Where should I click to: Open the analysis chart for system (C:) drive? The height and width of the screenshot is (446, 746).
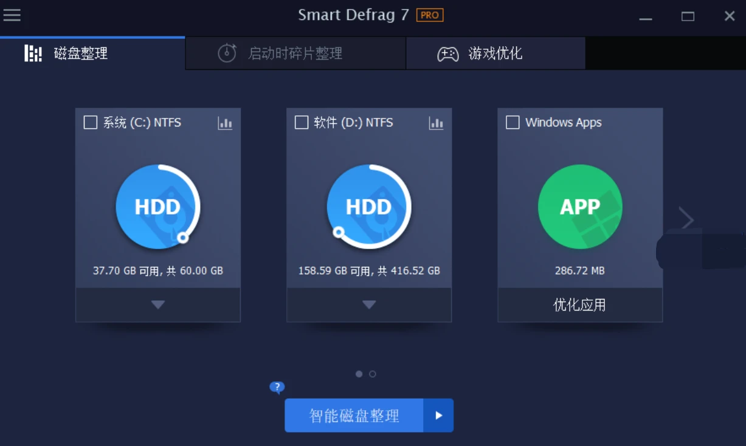click(x=225, y=123)
